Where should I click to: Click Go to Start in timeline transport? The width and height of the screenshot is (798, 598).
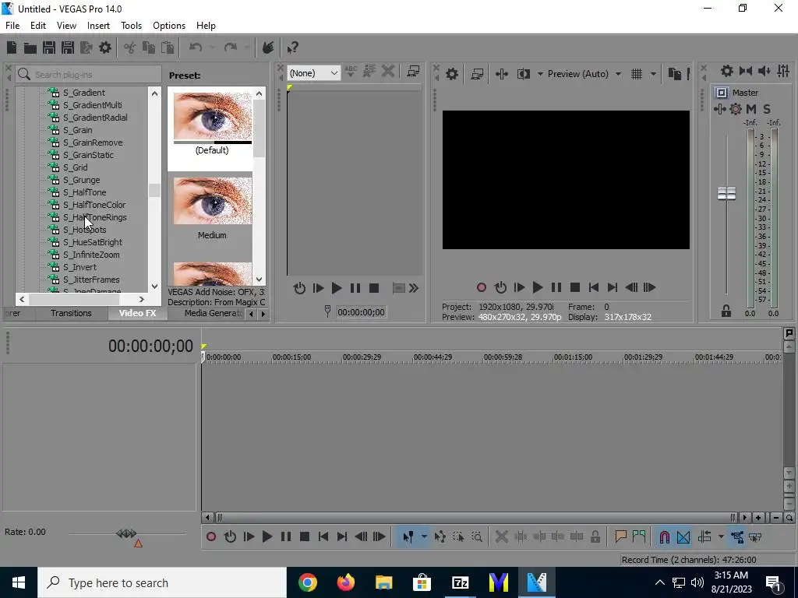[323, 537]
